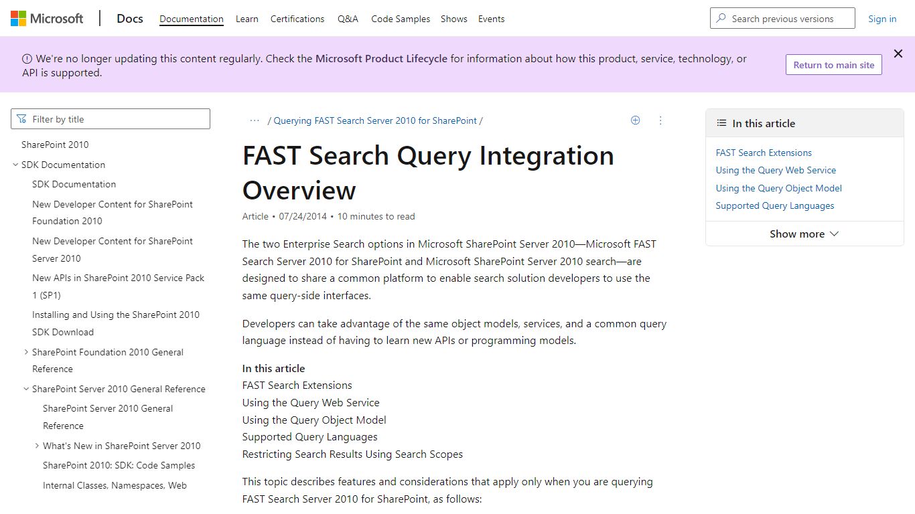
Task: Click Restricting Search Results Using Search Scopes
Action: coord(352,454)
